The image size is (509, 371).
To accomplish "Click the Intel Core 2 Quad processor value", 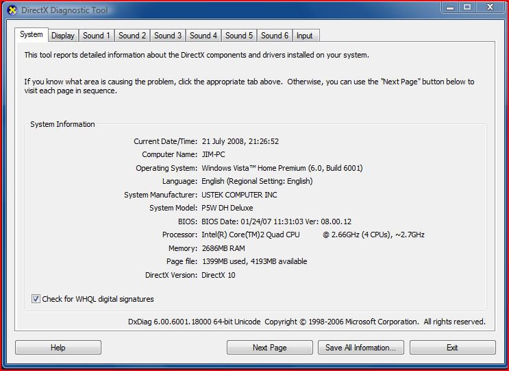I will point(313,235).
